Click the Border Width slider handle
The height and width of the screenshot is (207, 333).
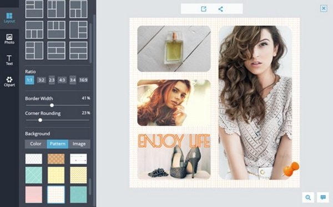[52, 105]
